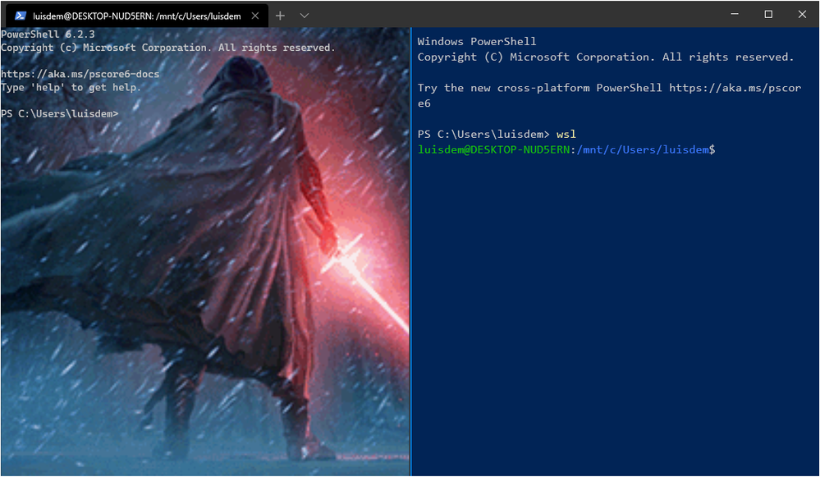Click the Type 'help' to get help line
Screen dimensions: 820x477
tap(71, 87)
